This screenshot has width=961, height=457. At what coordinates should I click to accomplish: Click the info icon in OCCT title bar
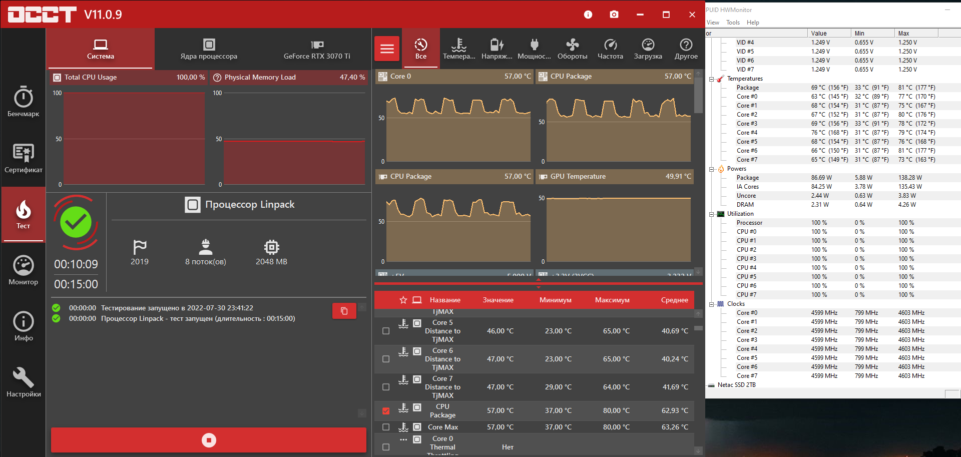(588, 15)
